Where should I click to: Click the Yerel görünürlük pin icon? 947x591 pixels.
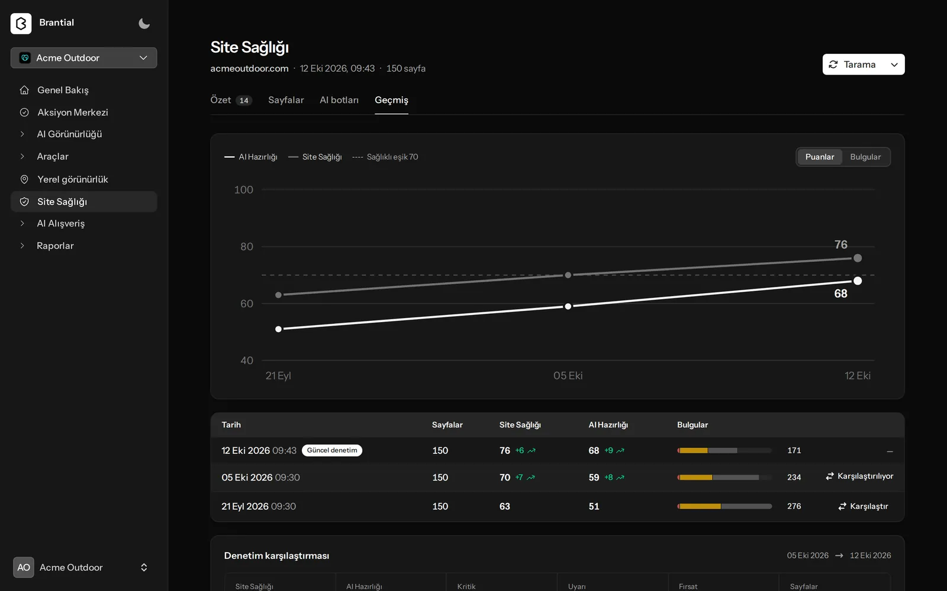pos(24,179)
